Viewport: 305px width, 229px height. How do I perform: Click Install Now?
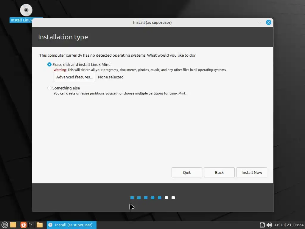pos(252,172)
